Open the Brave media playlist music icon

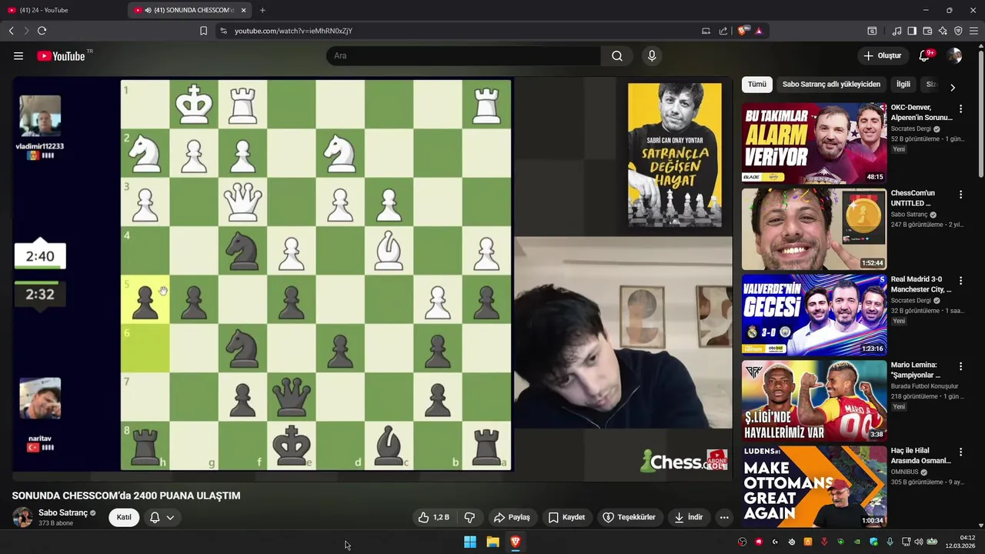tap(897, 31)
